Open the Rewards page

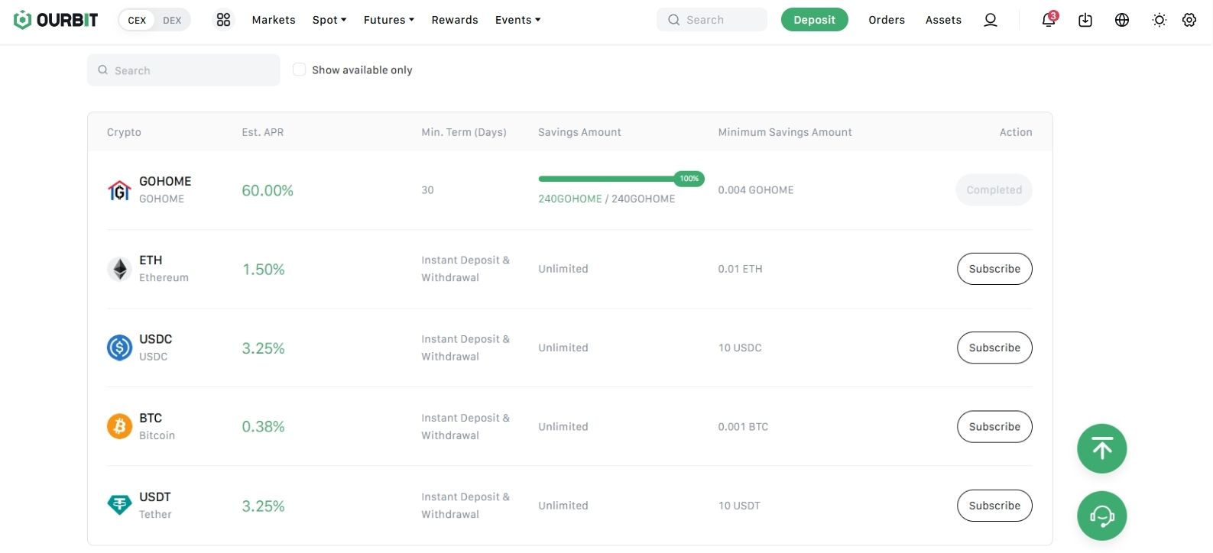[x=455, y=20]
